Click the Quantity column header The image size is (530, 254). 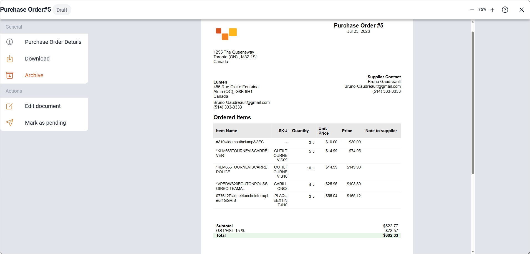coord(300,131)
